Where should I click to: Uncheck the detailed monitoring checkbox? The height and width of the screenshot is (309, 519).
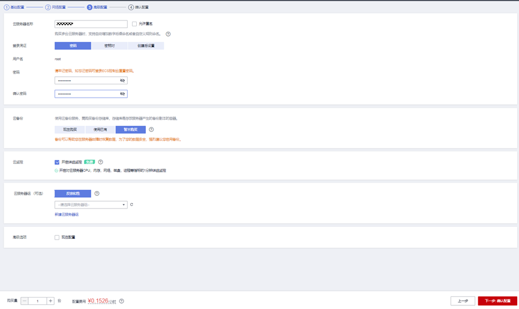click(x=57, y=162)
